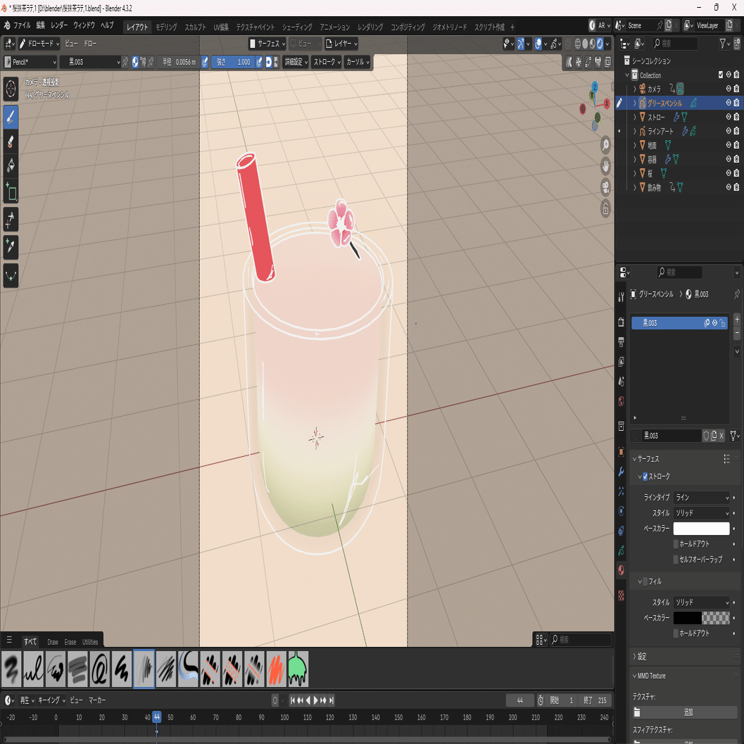Open the ファイル menu

coord(22,25)
